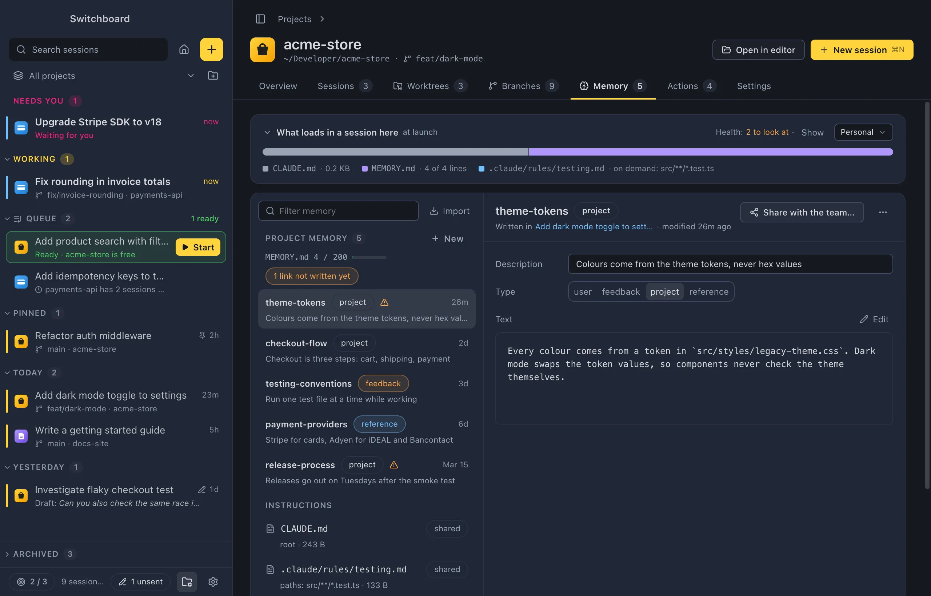Viewport: 931px width, 596px height.
Task: Click the Filter memory input field
Action: 338,211
